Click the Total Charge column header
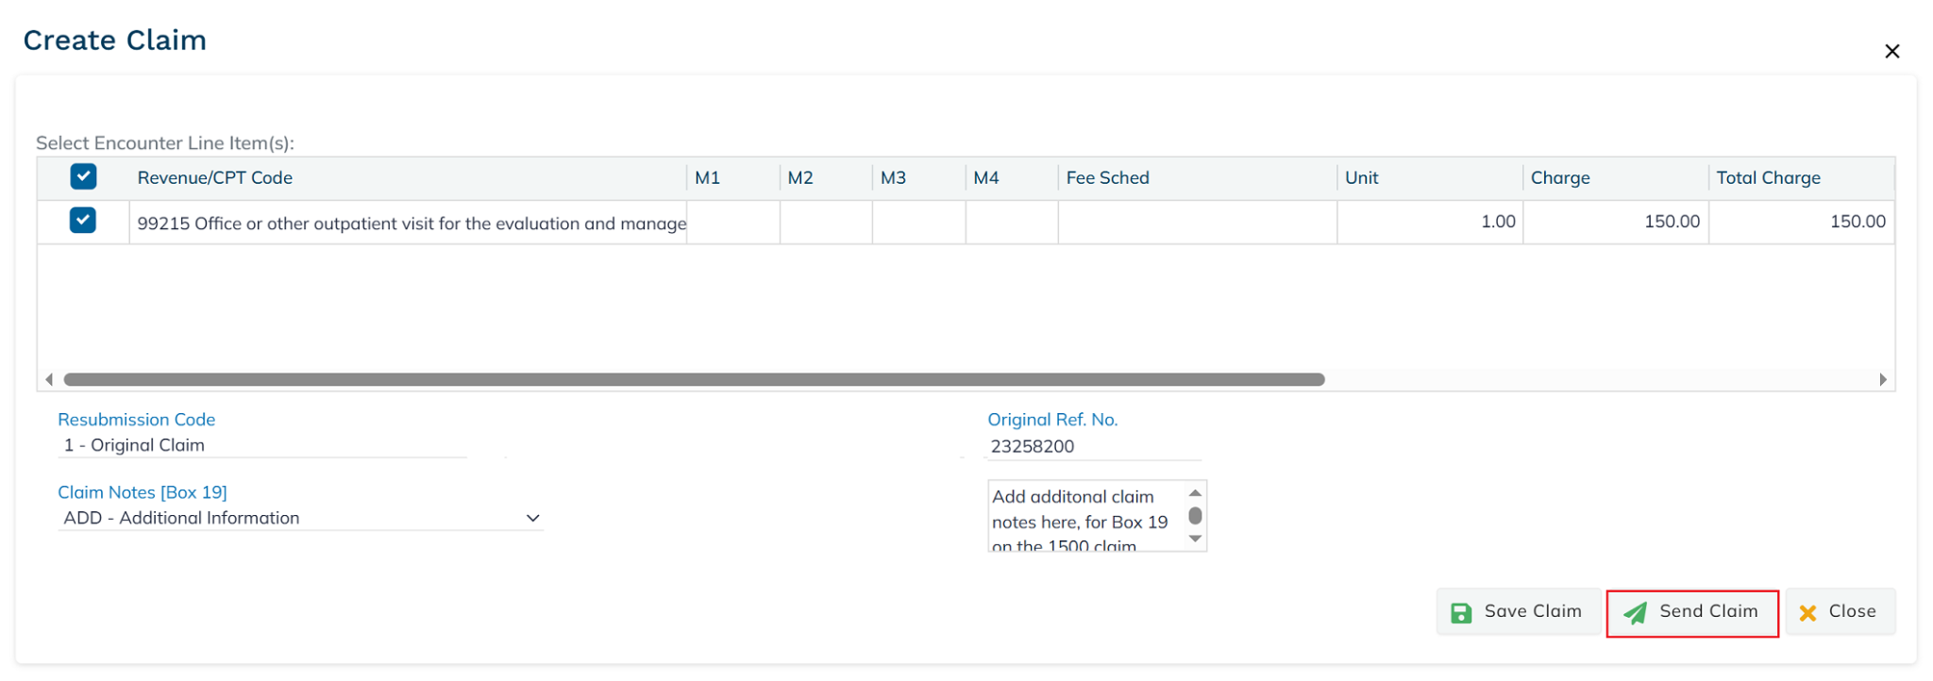 (1768, 177)
